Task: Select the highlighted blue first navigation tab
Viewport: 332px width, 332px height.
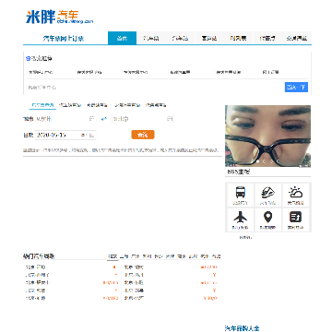Action: click(x=122, y=38)
